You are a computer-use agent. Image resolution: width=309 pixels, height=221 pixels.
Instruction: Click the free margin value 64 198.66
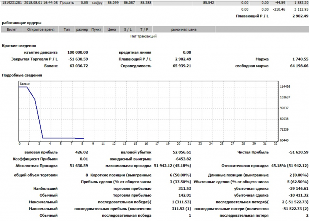pyautogui.click(x=299, y=66)
